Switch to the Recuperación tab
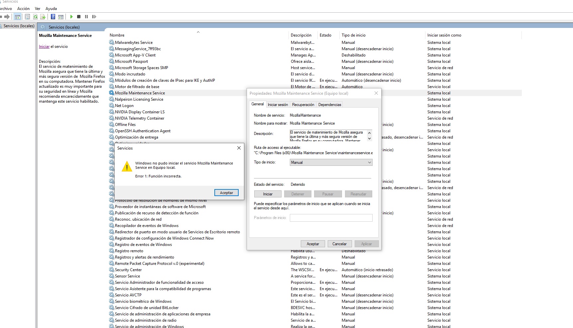This screenshot has width=573, height=328. coord(303,105)
